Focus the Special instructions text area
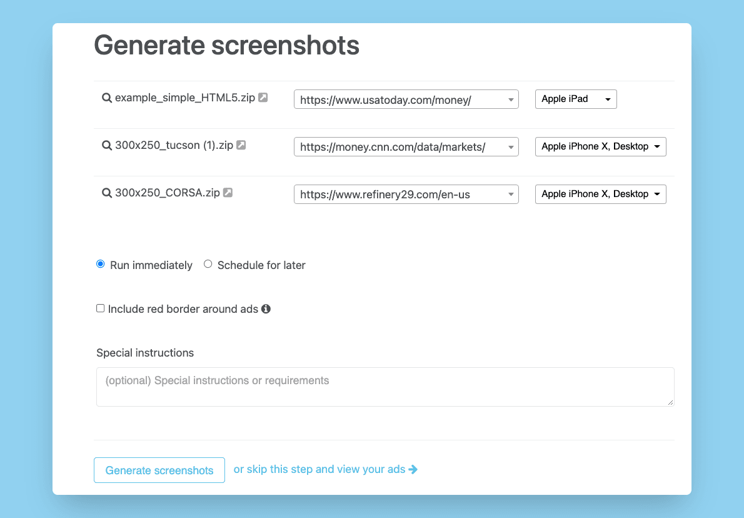This screenshot has width=744, height=518. [x=385, y=387]
